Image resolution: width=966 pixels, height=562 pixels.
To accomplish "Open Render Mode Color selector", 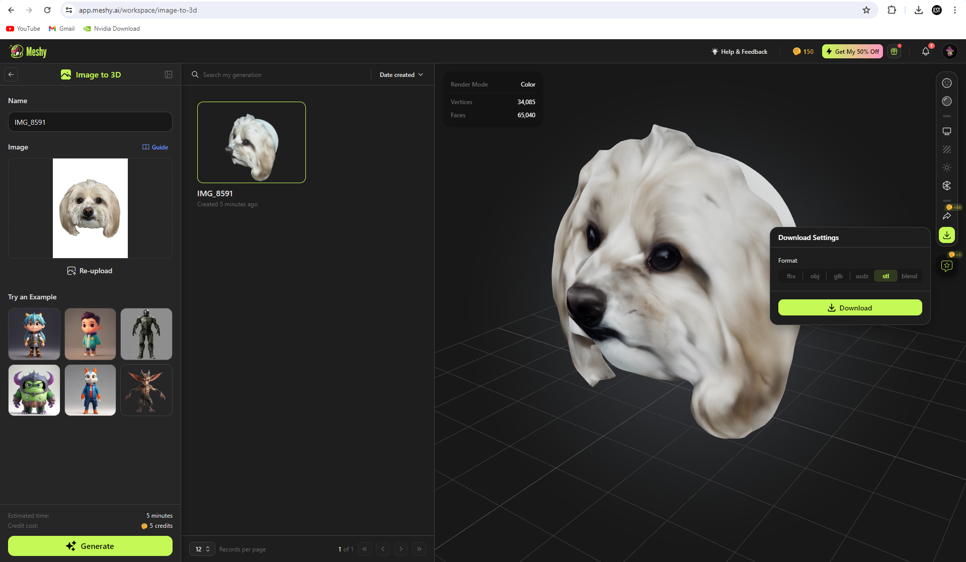I will pos(493,85).
